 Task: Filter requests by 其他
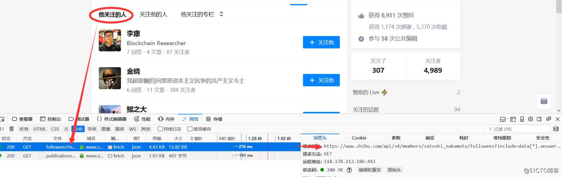pyautogui.click(x=145, y=129)
